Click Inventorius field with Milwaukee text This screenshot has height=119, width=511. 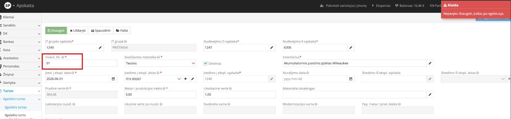coord(355,63)
